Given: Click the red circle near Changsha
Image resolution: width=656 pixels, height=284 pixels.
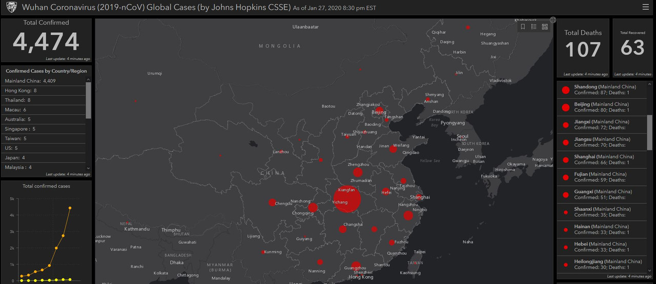Looking at the screenshot, I should tap(343, 229).
